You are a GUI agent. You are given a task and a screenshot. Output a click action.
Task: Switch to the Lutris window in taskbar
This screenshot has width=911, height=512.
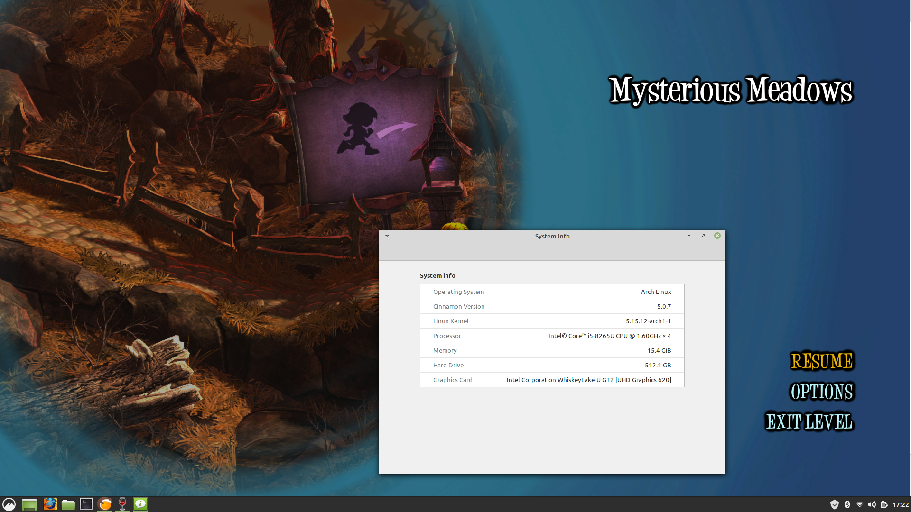(x=104, y=504)
